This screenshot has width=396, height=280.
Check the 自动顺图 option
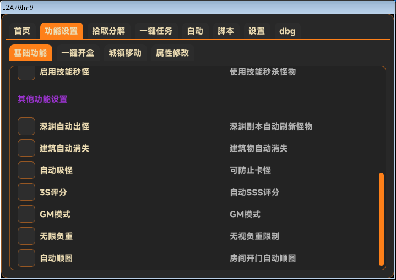click(x=26, y=258)
